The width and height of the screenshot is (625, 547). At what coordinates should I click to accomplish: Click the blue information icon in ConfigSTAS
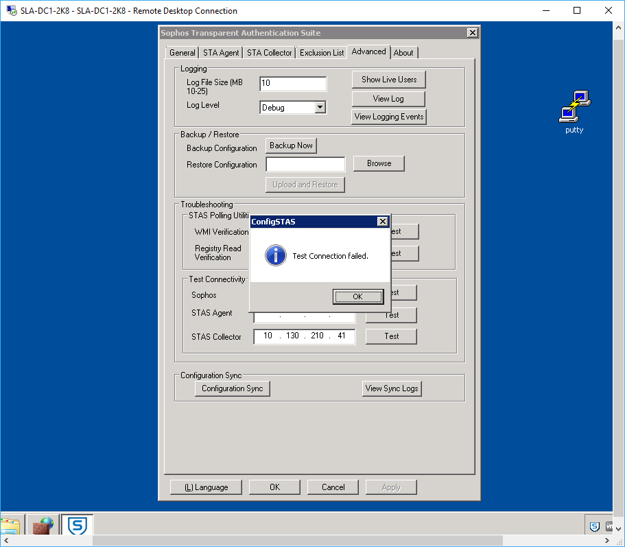click(x=275, y=255)
